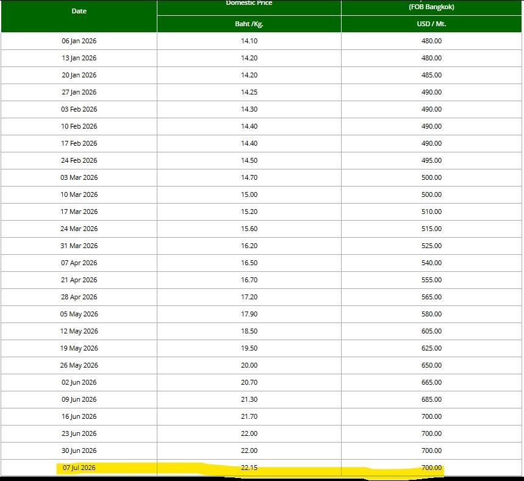Select the 30 Jun 2026 date cell
524x481 pixels.
click(79, 451)
